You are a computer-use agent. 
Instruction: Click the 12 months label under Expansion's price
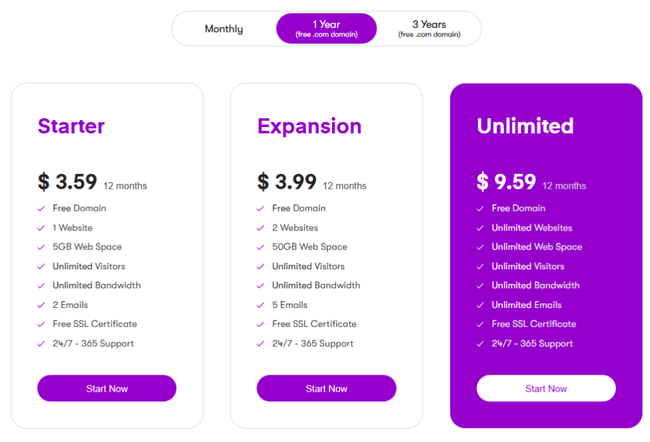(x=343, y=185)
